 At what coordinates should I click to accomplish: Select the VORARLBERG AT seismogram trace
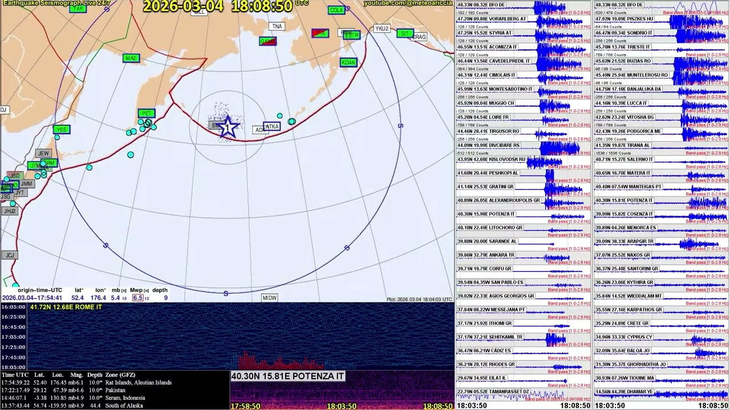pyautogui.click(x=524, y=22)
